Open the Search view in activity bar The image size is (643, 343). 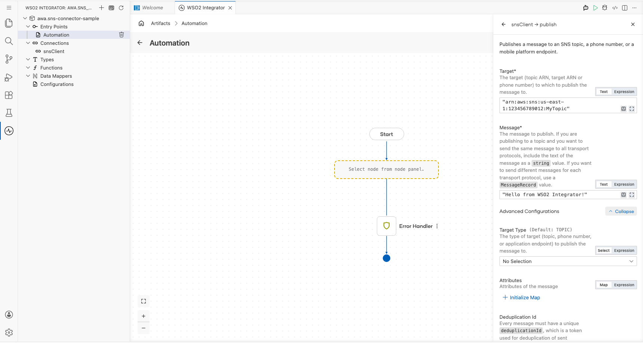[9, 41]
